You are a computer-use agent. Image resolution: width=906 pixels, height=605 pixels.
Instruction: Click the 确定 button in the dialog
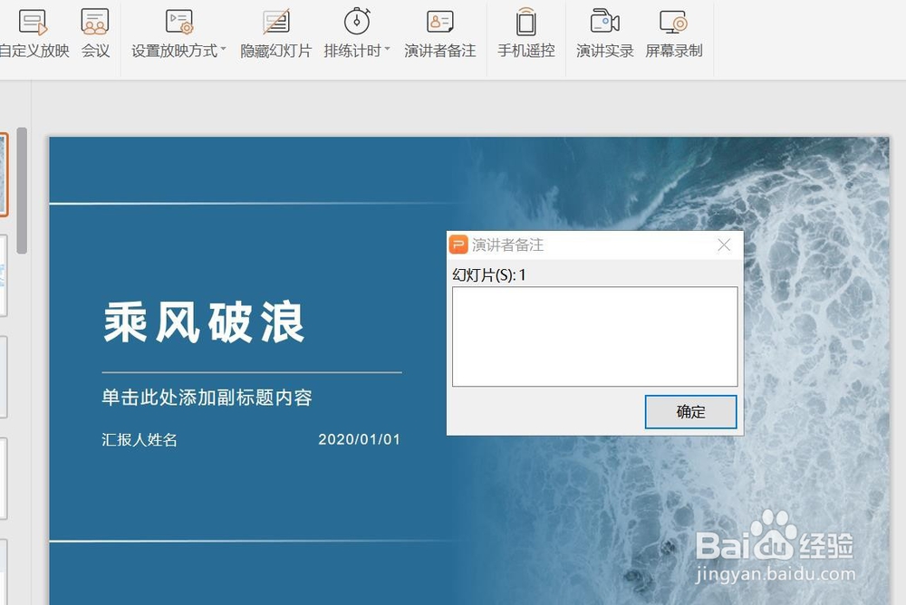click(x=690, y=412)
